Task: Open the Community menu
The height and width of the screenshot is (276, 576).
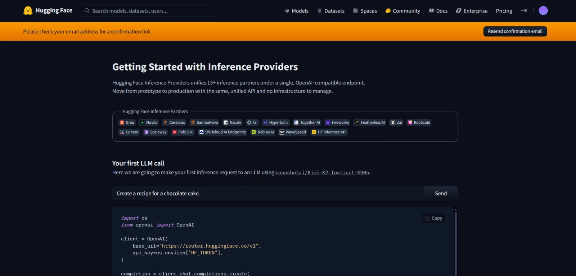Action: pos(402,11)
